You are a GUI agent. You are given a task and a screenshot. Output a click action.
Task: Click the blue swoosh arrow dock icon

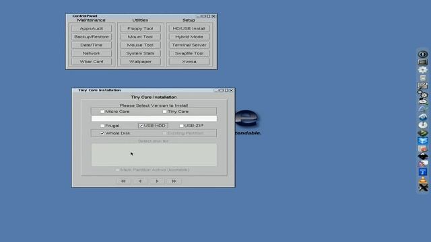pyautogui.click(x=423, y=109)
